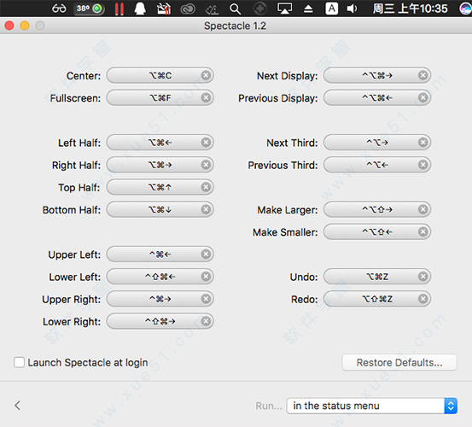Record new shortcut in Bottom Half field
Viewport: 472px width, 427px height.
pyautogui.click(x=160, y=209)
